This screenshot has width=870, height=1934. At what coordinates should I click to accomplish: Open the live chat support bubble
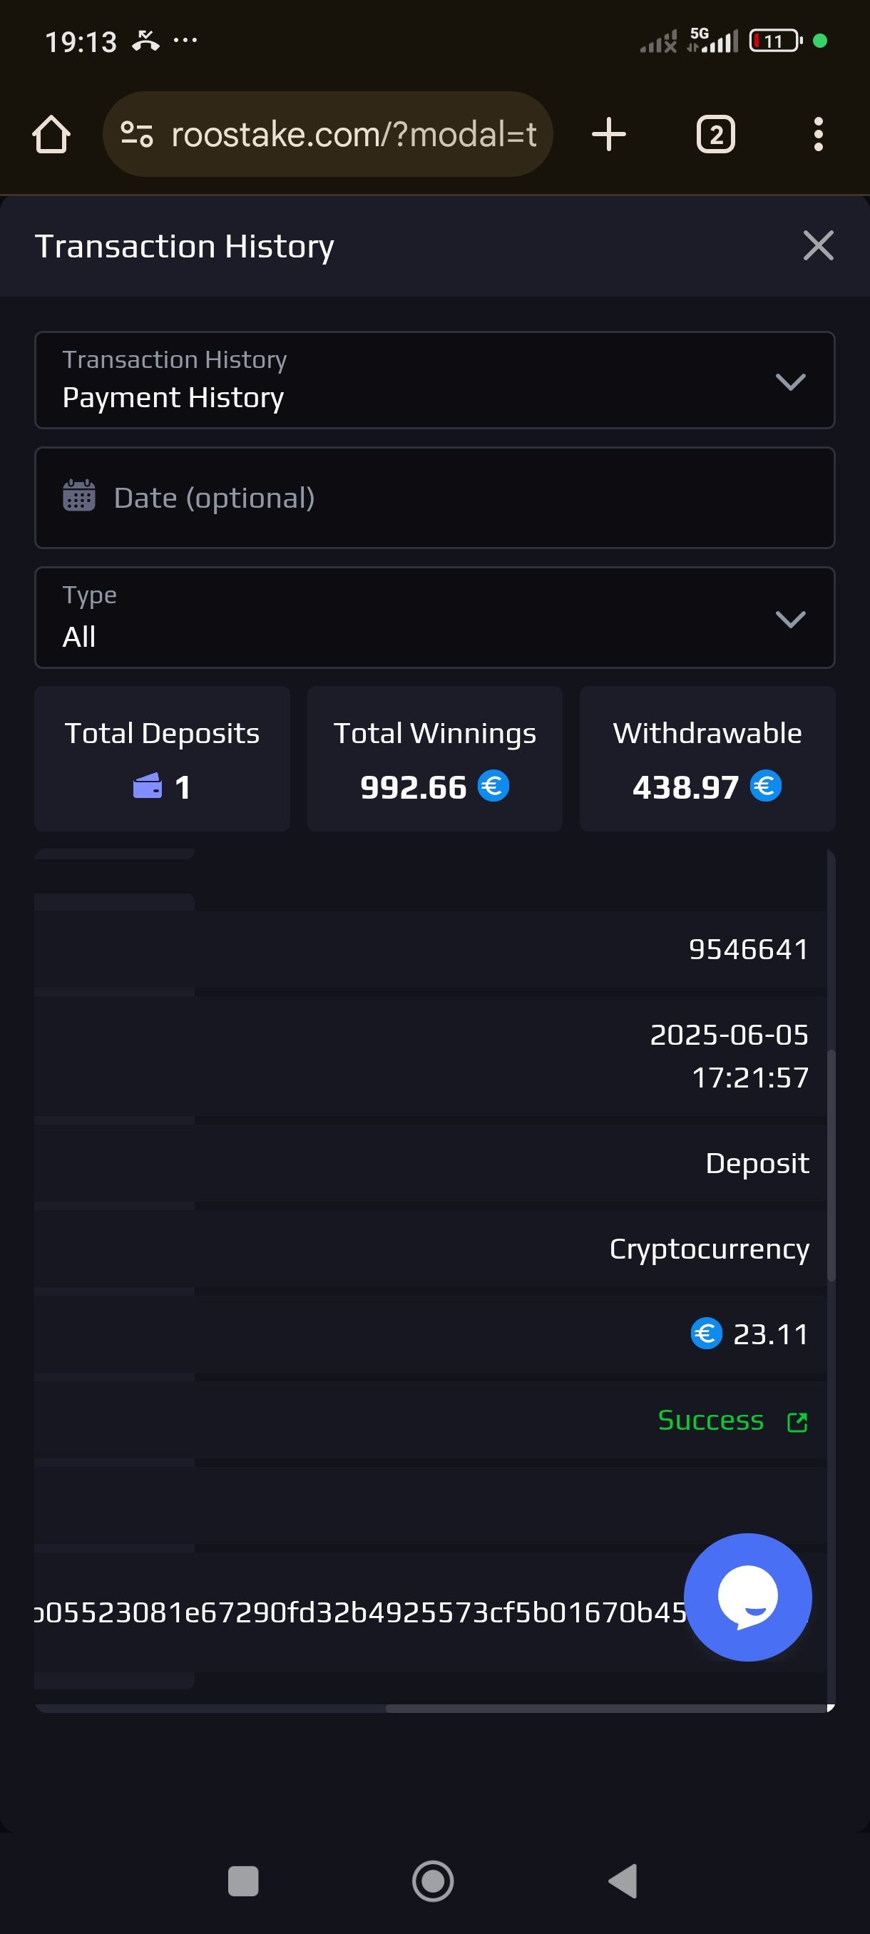click(747, 1596)
